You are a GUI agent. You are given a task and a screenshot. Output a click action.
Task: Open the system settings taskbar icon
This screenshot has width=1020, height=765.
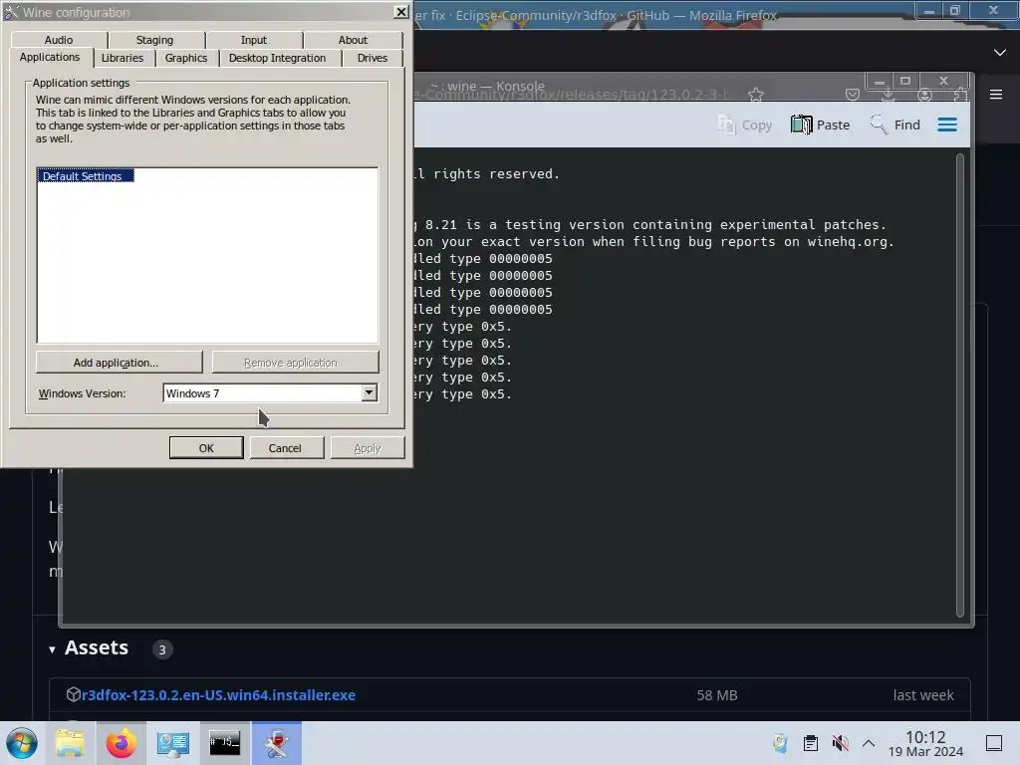(x=172, y=743)
